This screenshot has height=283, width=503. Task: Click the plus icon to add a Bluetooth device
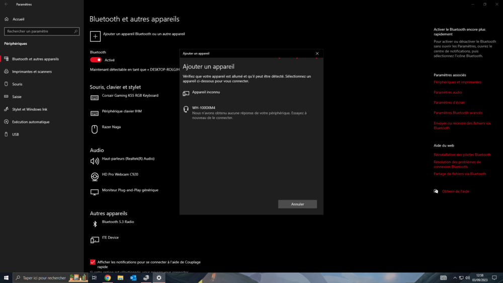(x=95, y=36)
